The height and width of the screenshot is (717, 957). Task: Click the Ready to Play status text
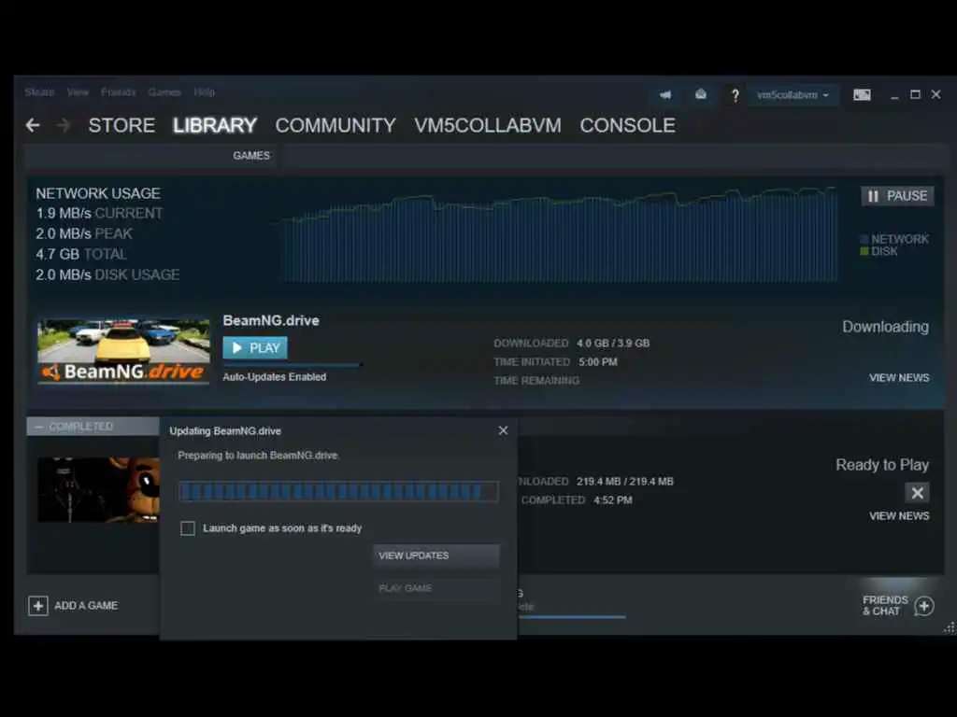[882, 465]
